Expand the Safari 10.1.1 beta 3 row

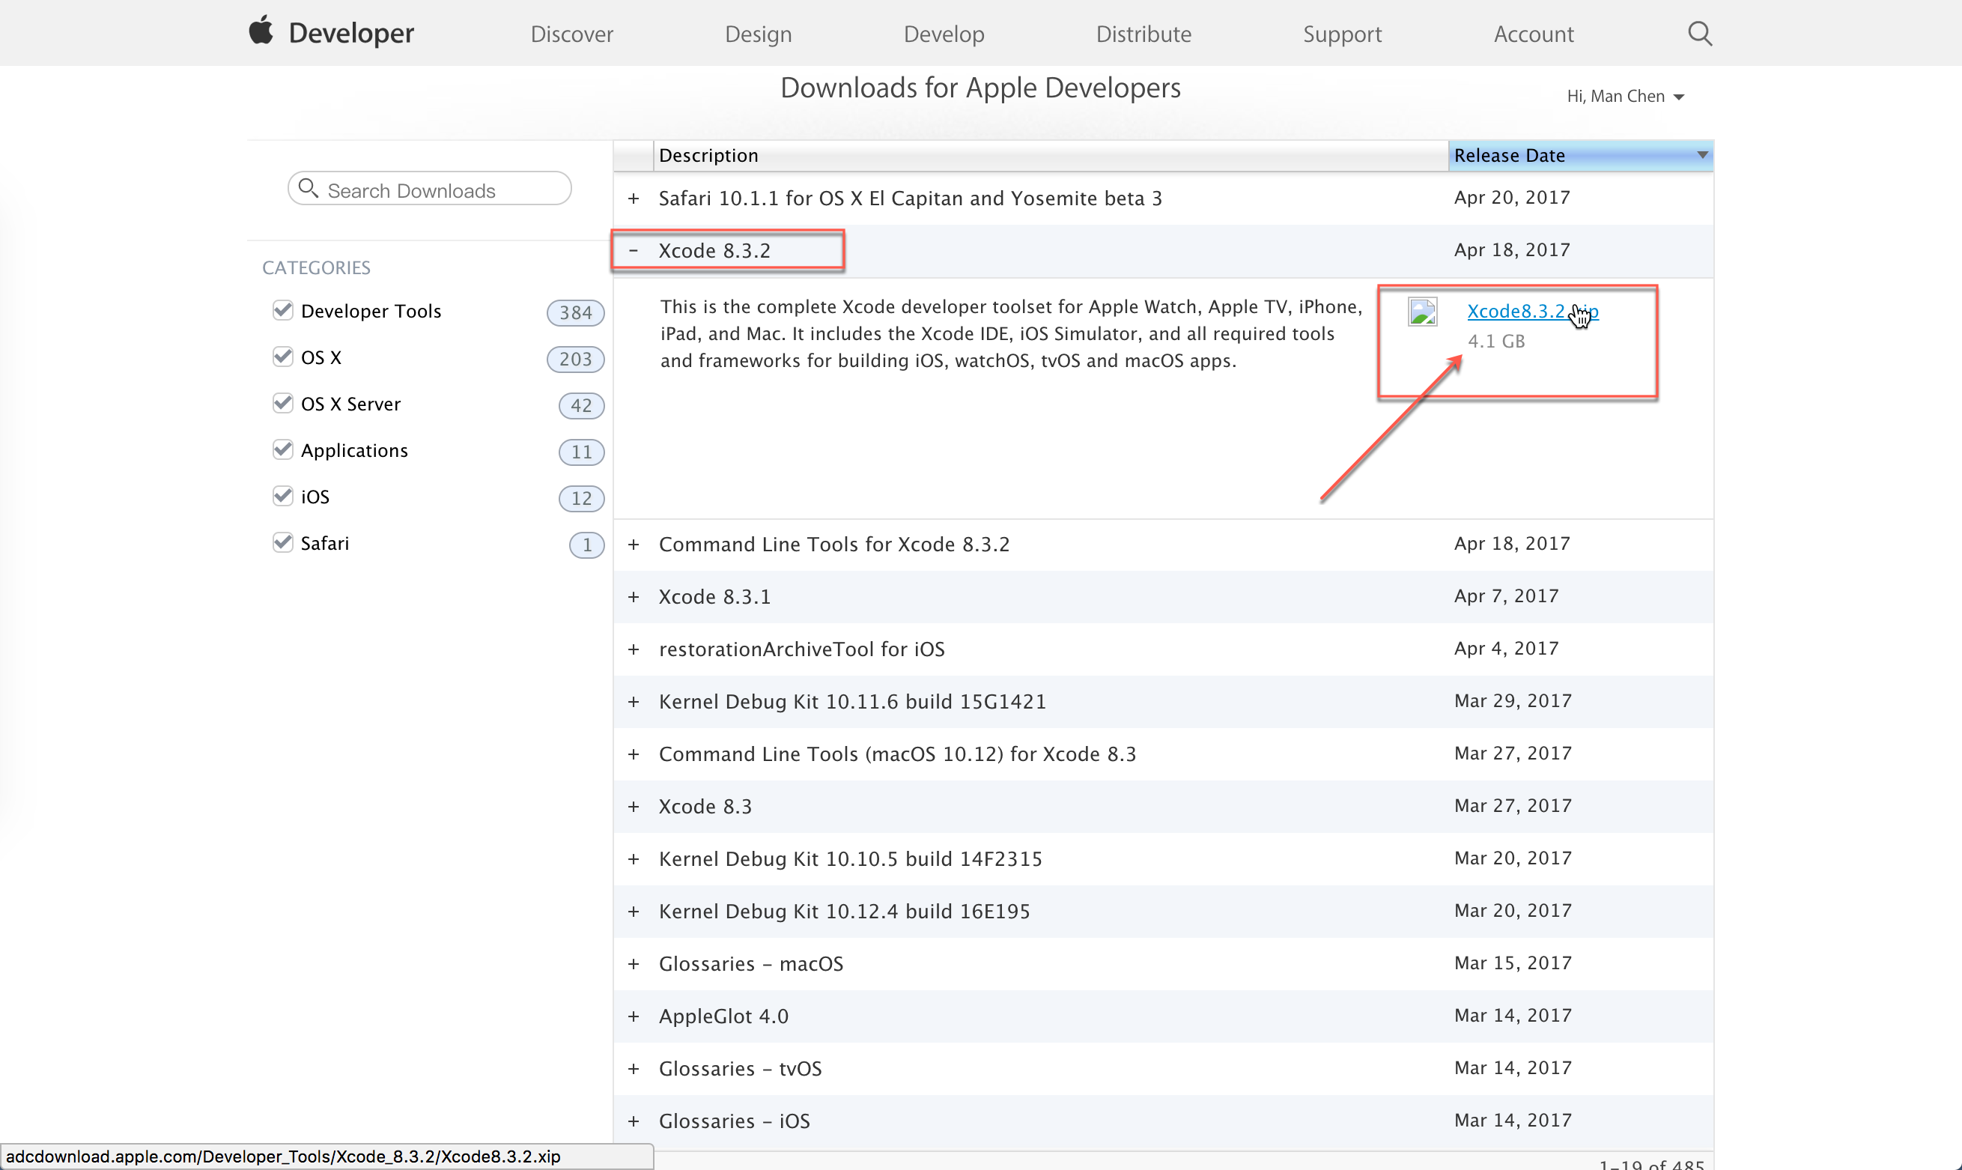634,198
